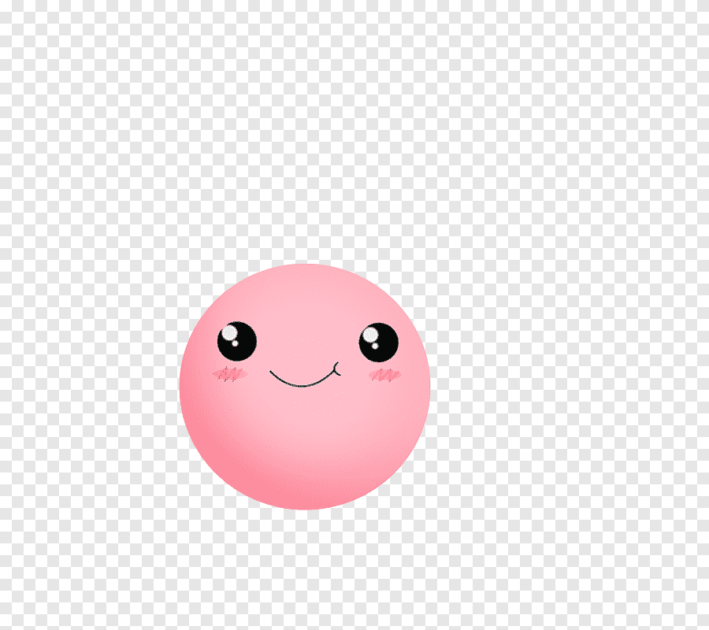Click the left cheek pink blush marks
The width and height of the screenshot is (709, 630).
[229, 373]
